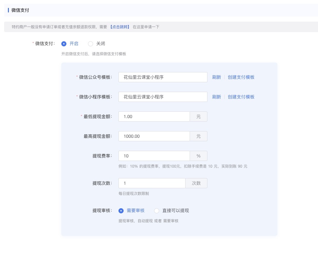The height and width of the screenshot is (253, 318).
Task: Click the 点击跳转 link in notice
Action: coord(120,27)
